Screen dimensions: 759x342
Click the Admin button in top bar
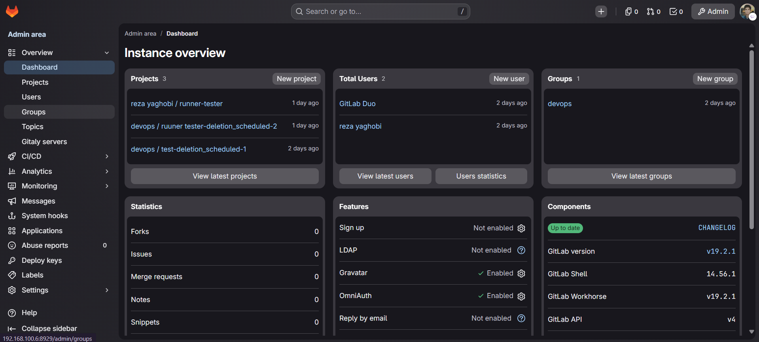(713, 11)
